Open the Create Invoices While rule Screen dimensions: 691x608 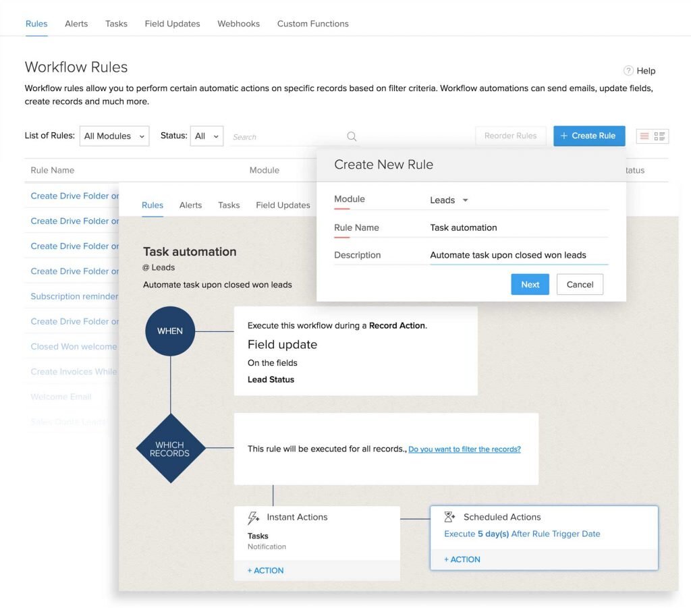74,372
